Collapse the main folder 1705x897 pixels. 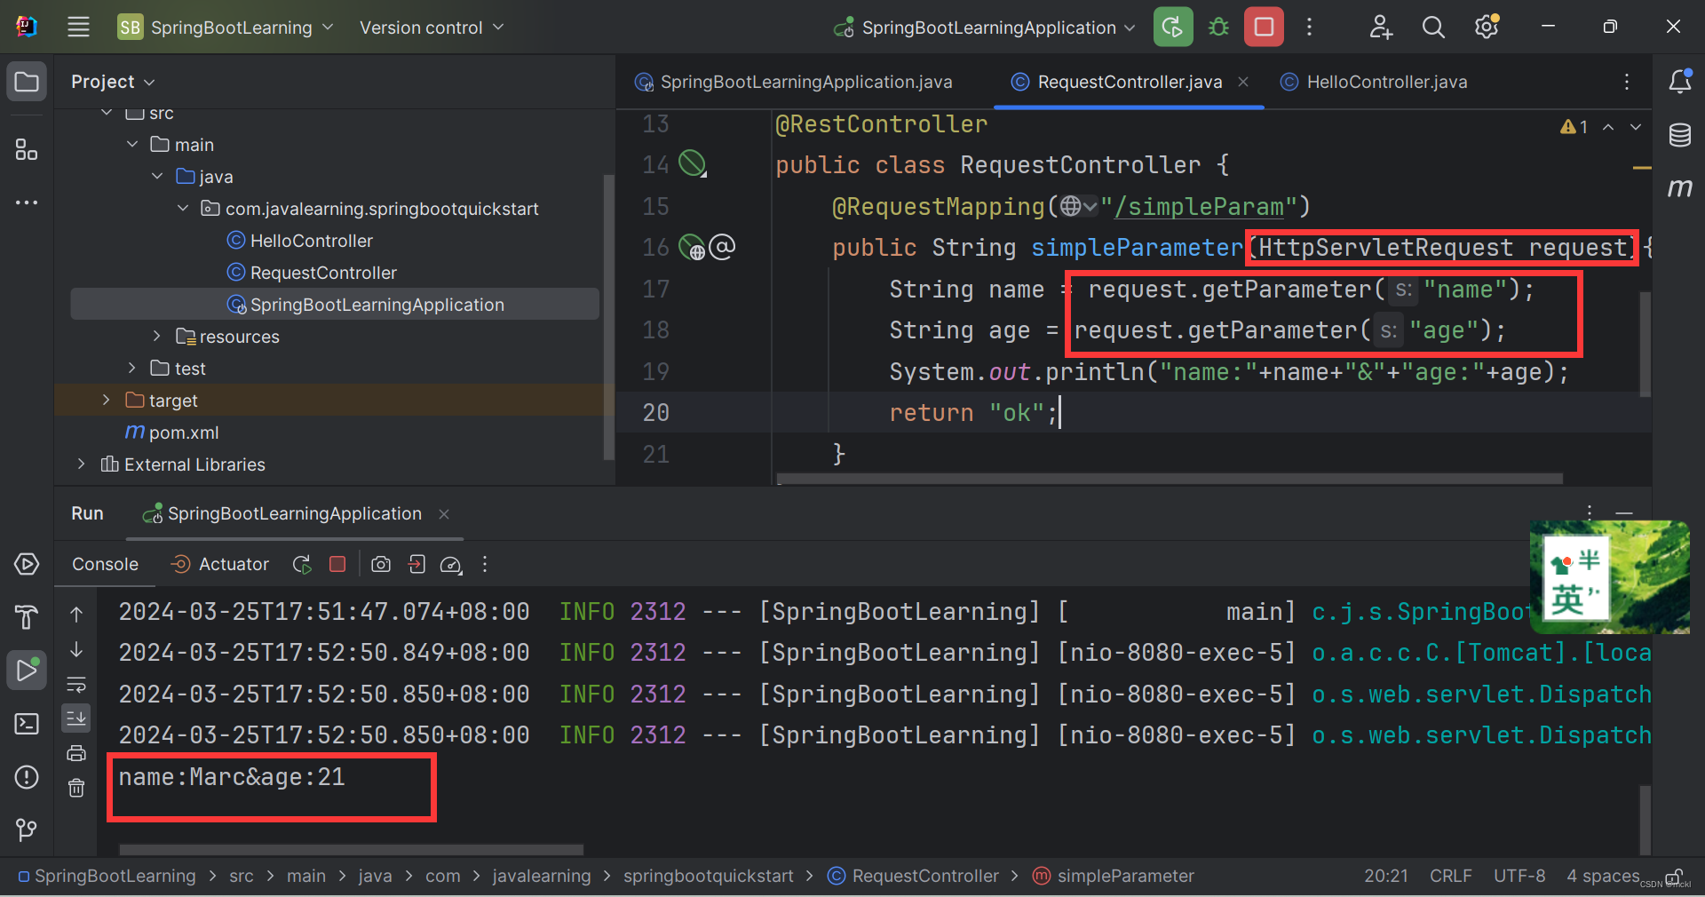(132, 144)
